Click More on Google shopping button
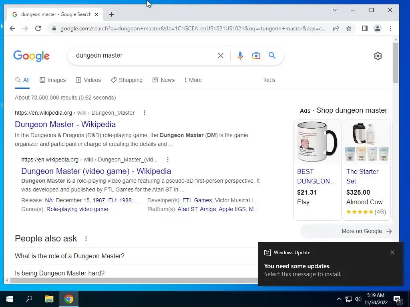 [x=347, y=231]
